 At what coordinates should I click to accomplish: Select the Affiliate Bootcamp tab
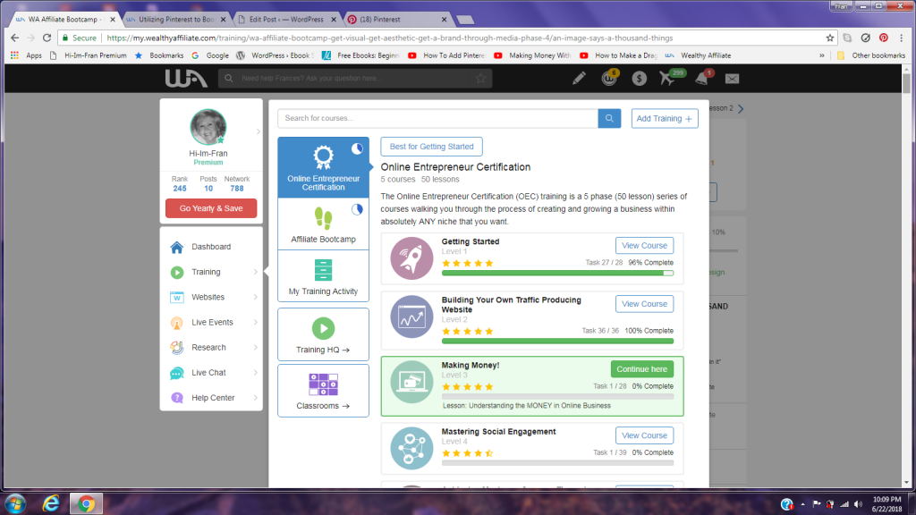click(x=323, y=224)
